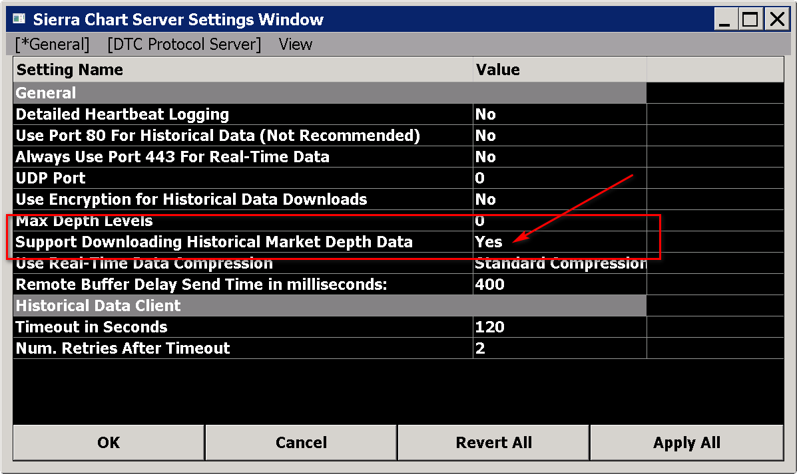Edit the UDP Port value 0
Image resolution: width=797 pixels, height=474 pixels.
pos(559,178)
